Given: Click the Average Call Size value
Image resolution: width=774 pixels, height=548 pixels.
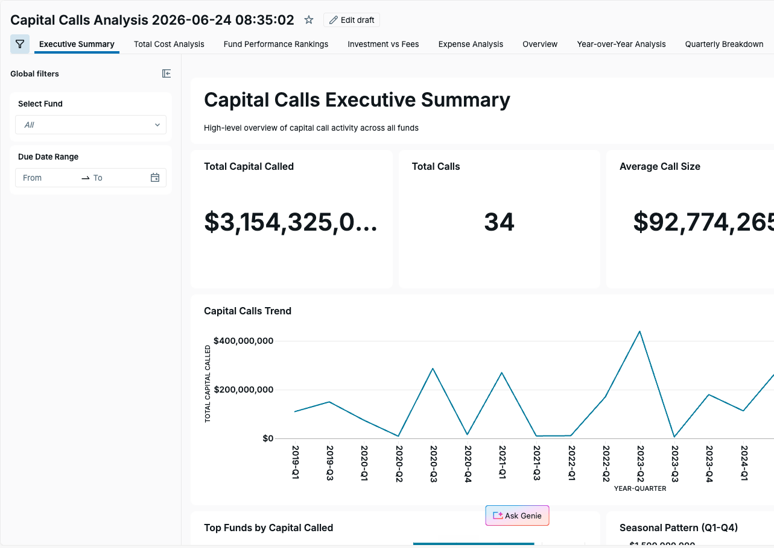Looking at the screenshot, I should point(703,222).
